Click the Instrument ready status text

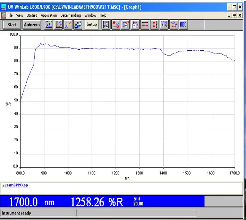pos(16,213)
